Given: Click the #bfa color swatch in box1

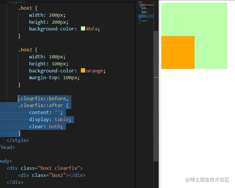Looking at the screenshot, I should coord(83,28).
